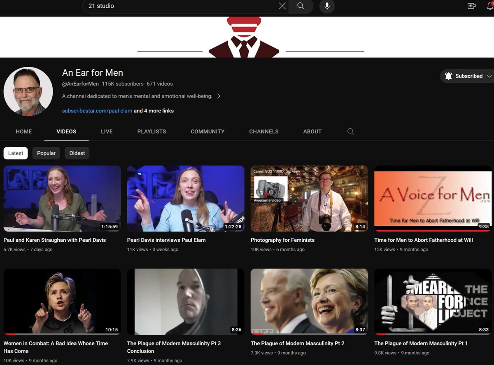Click the An Ear for Men channel avatar
The width and height of the screenshot is (494, 365).
click(28, 91)
